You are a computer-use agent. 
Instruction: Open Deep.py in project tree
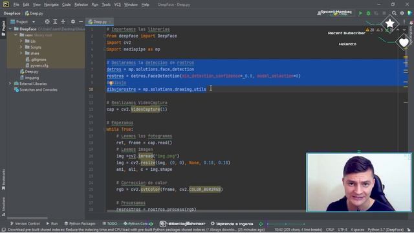[29, 72]
